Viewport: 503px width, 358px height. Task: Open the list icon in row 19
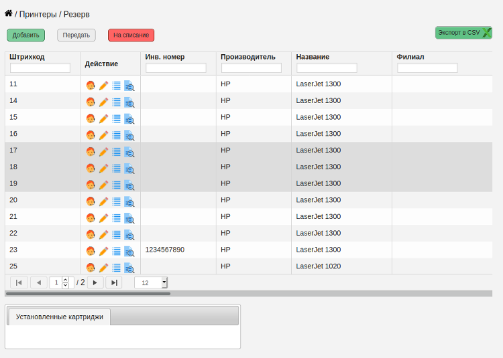pyautogui.click(x=117, y=185)
